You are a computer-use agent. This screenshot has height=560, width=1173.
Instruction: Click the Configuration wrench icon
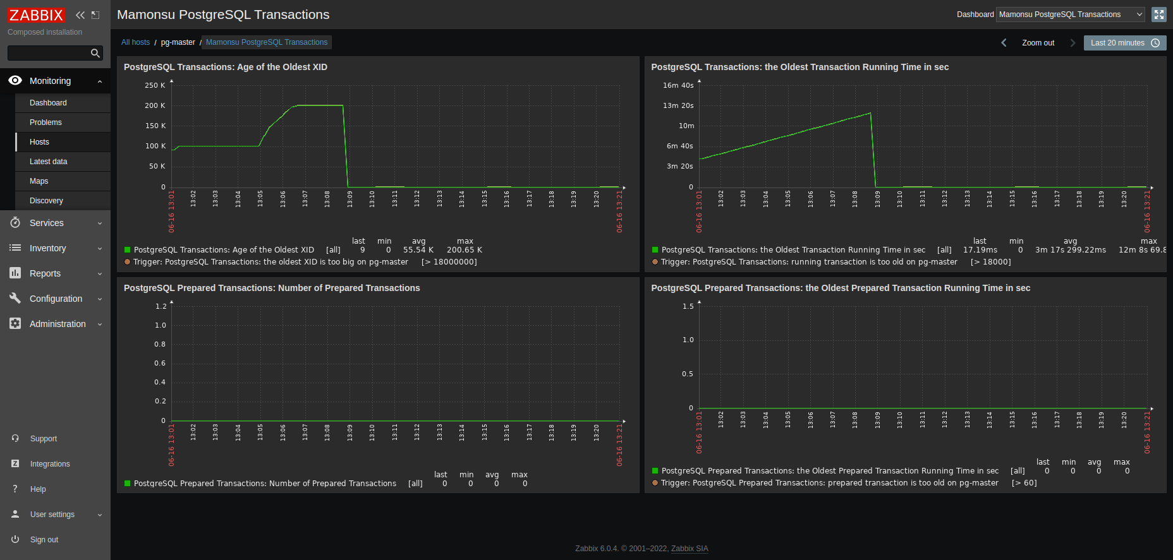(x=15, y=298)
